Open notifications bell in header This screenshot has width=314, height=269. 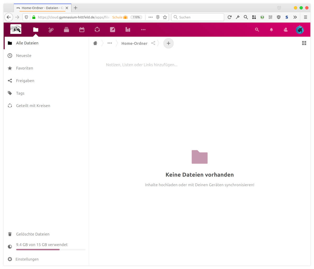[271, 30]
